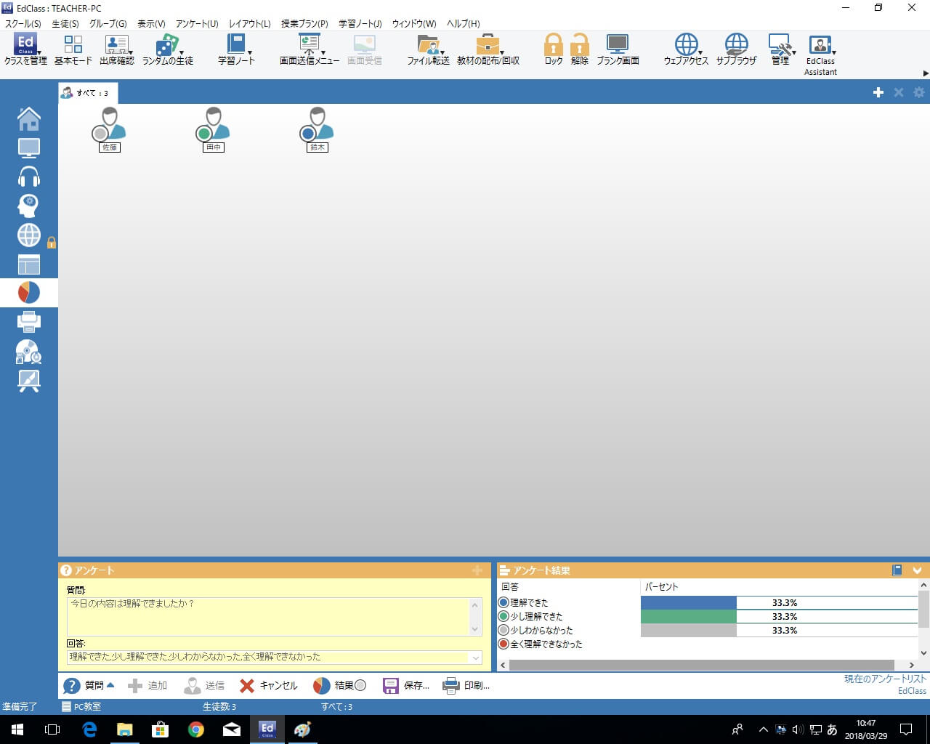930x744 pixels.
Task: Select the '理解できた' answer radio
Action: click(504, 602)
